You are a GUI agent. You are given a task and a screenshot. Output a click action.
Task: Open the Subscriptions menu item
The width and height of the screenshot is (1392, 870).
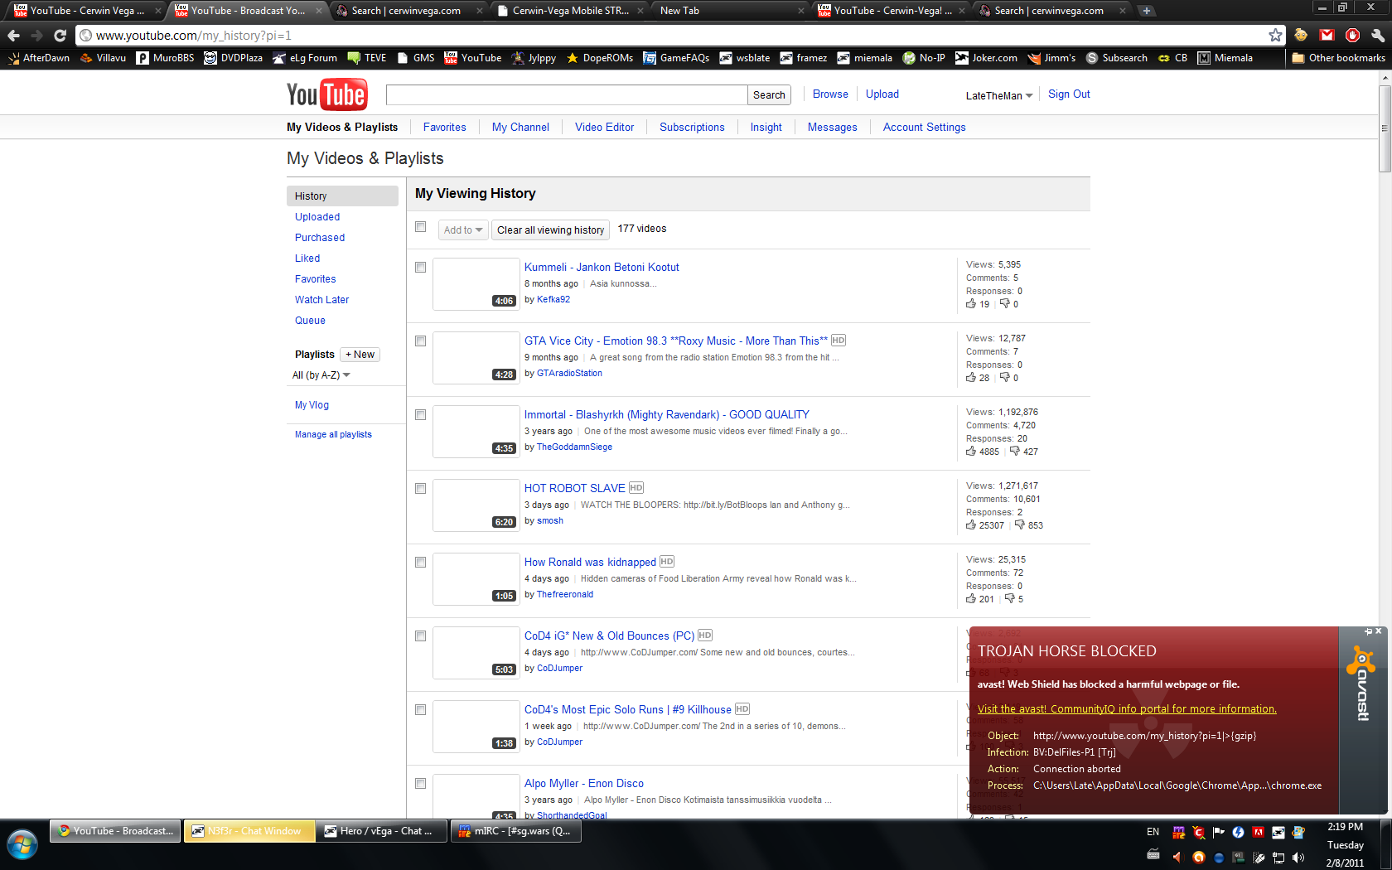pyautogui.click(x=692, y=127)
